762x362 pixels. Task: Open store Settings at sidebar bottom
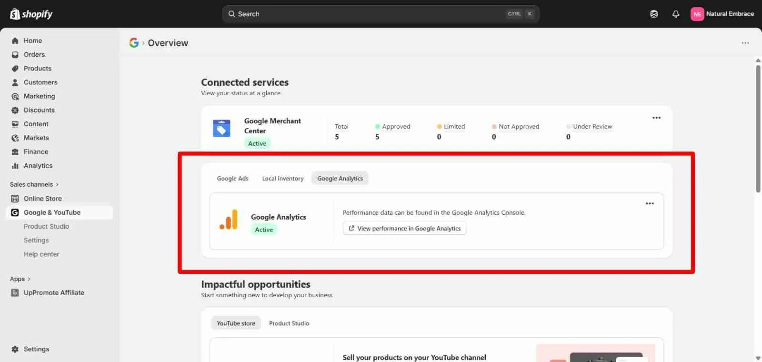click(36, 349)
